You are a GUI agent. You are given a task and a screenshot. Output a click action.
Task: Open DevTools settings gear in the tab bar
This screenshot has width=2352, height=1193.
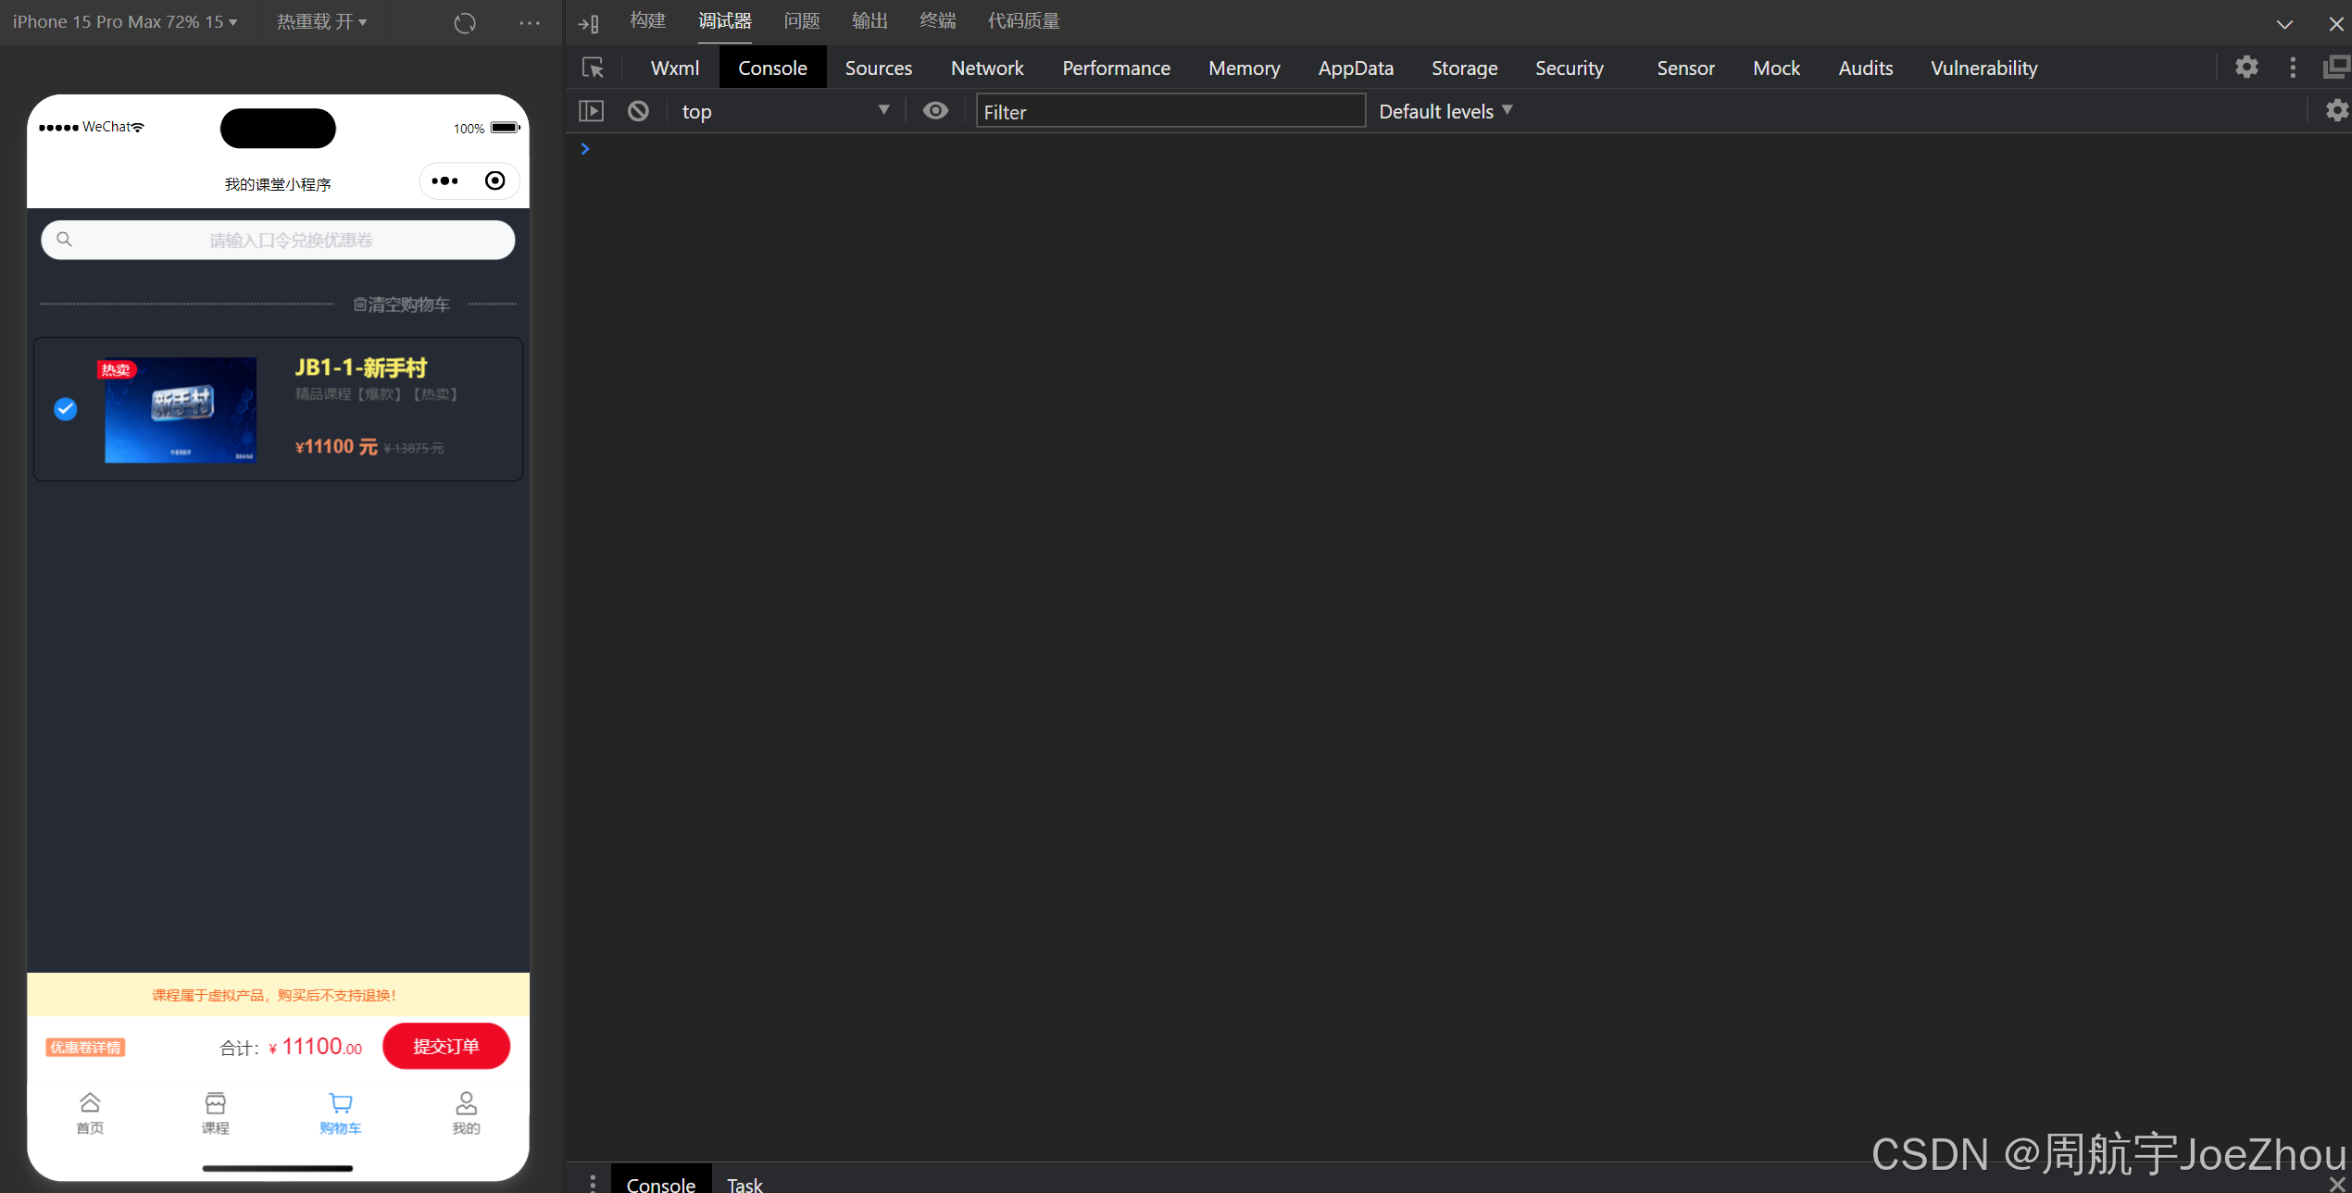2246,68
